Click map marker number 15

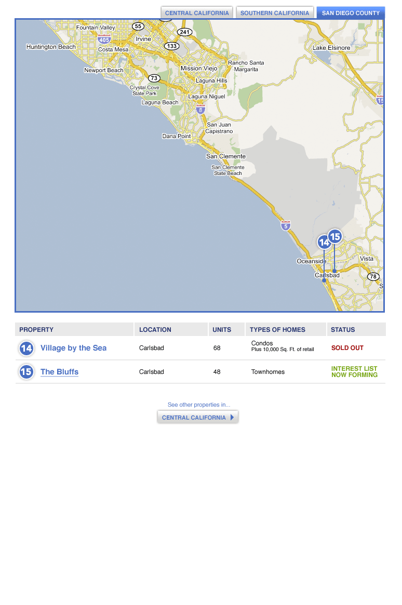coord(335,237)
